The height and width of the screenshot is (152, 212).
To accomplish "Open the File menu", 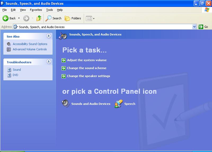I will (5, 10).
